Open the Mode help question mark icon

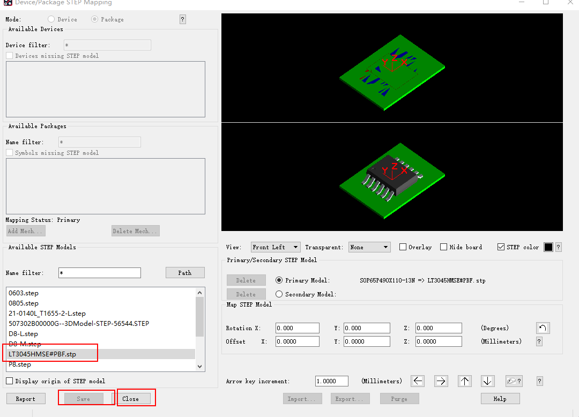coord(182,19)
